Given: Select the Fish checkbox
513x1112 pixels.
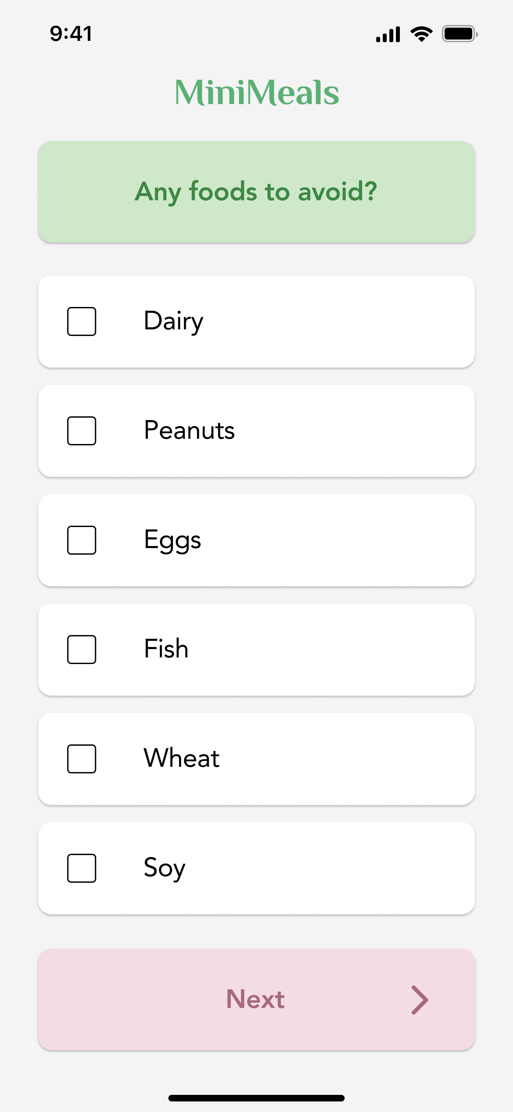Looking at the screenshot, I should [x=82, y=649].
